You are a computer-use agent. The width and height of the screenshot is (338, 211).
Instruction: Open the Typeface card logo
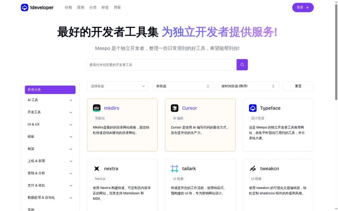click(x=252, y=108)
